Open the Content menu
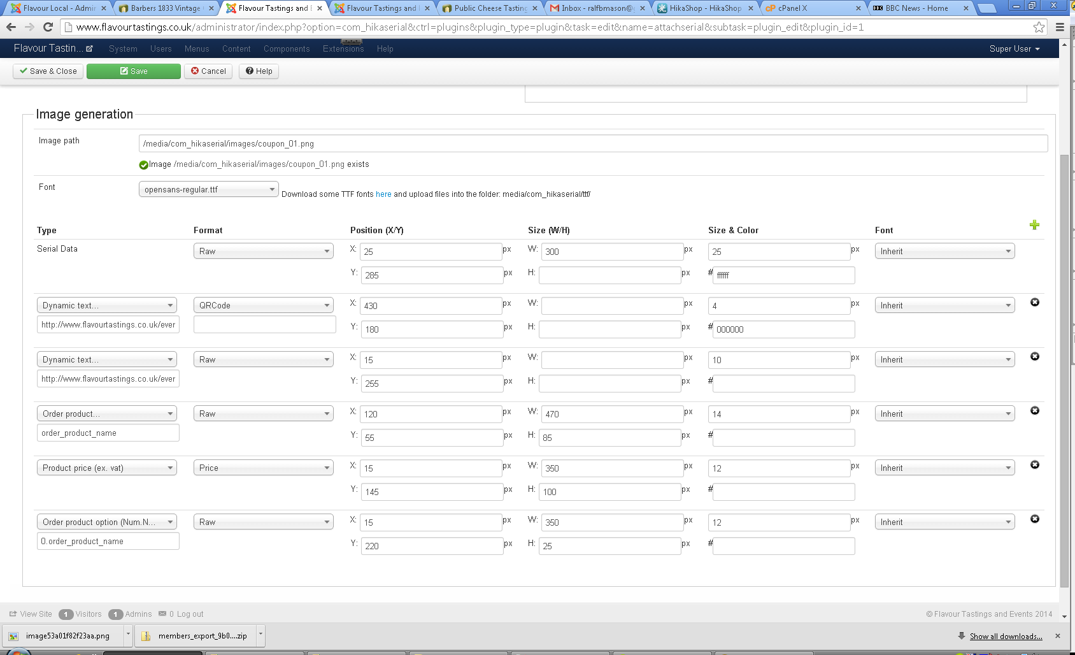 point(236,48)
